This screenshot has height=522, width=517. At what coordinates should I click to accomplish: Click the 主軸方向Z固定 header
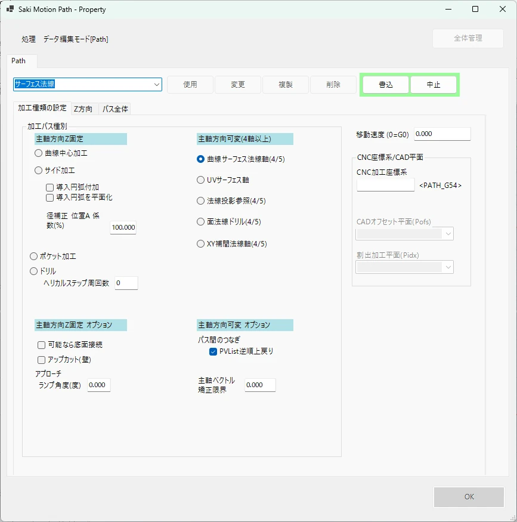pyautogui.click(x=81, y=139)
